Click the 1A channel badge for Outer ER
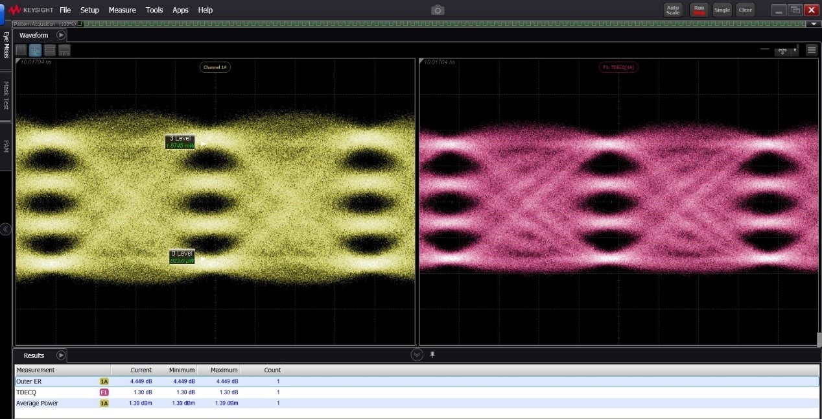The width and height of the screenshot is (822, 419). 104,381
